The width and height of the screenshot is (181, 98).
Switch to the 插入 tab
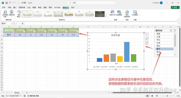point(15,8)
